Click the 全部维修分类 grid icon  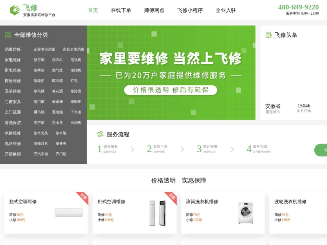click(x=8, y=35)
